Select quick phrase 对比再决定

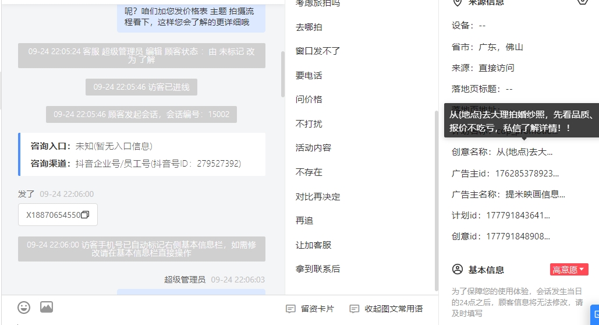tap(317, 197)
